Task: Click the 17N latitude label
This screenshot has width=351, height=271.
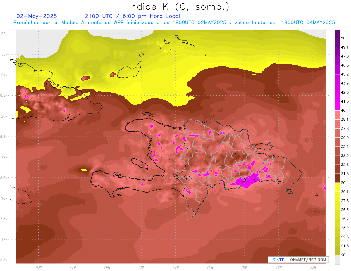Action: (x=5, y=239)
